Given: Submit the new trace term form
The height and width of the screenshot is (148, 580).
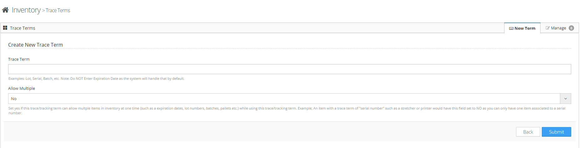Looking at the screenshot, I should click(556, 132).
